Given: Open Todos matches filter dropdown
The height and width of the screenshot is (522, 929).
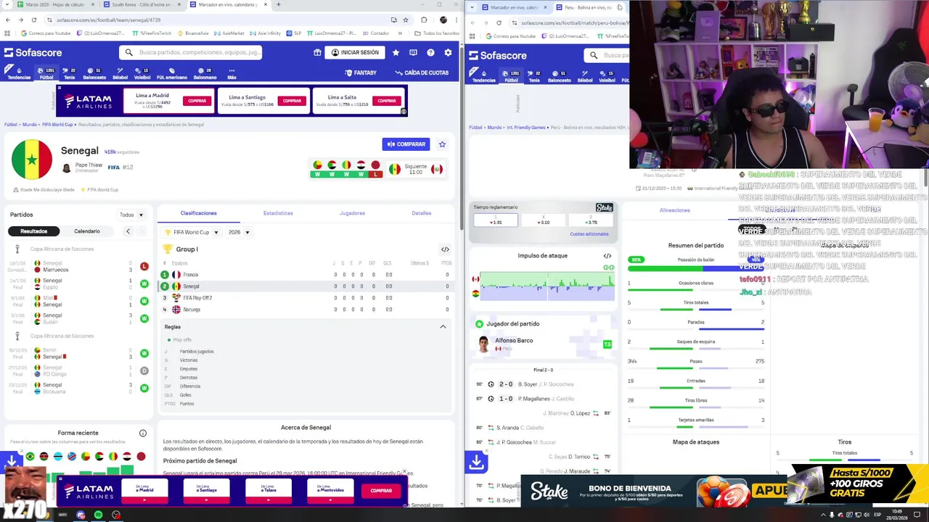Looking at the screenshot, I should click(131, 215).
